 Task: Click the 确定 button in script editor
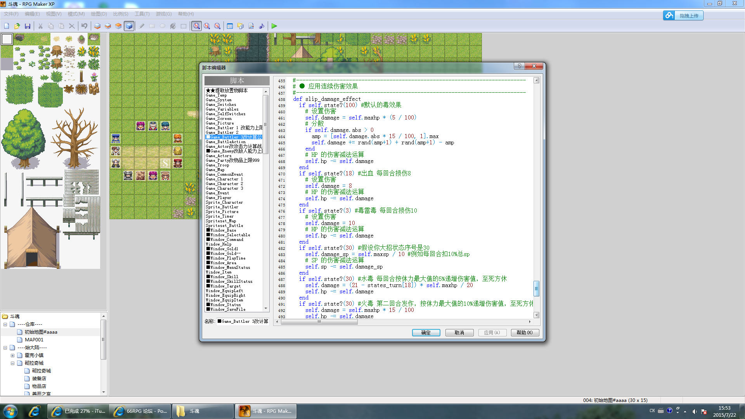426,332
